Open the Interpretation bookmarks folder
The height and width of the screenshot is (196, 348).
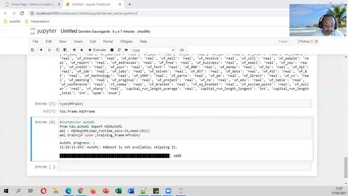click(38, 22)
